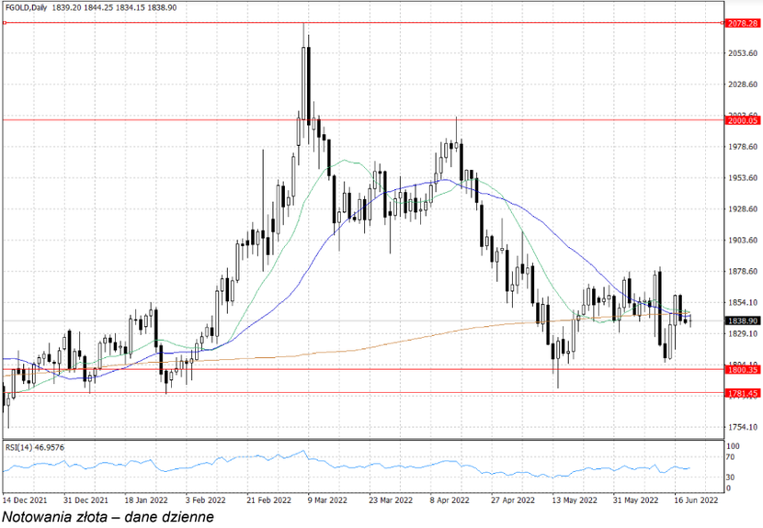This screenshot has height=528, width=763.
Task: Click the RSI scale value 70
Action: pyautogui.click(x=731, y=457)
